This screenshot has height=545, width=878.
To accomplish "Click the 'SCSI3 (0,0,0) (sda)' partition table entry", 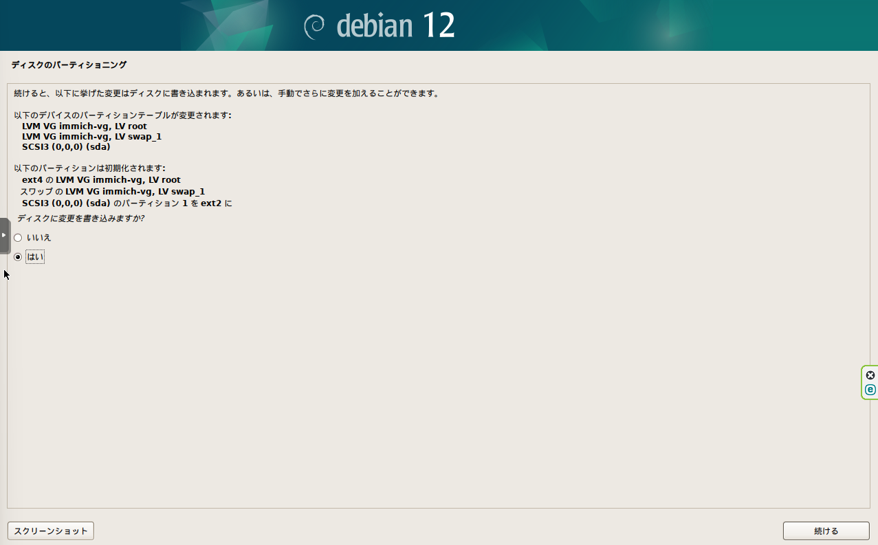I will (x=66, y=146).
